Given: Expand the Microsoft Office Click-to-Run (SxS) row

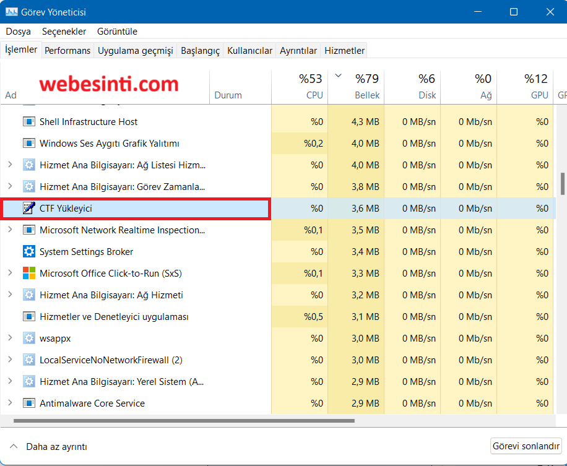Looking at the screenshot, I should tap(9, 274).
